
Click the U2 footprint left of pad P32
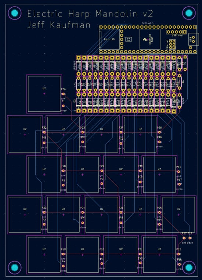coord(25,135)
